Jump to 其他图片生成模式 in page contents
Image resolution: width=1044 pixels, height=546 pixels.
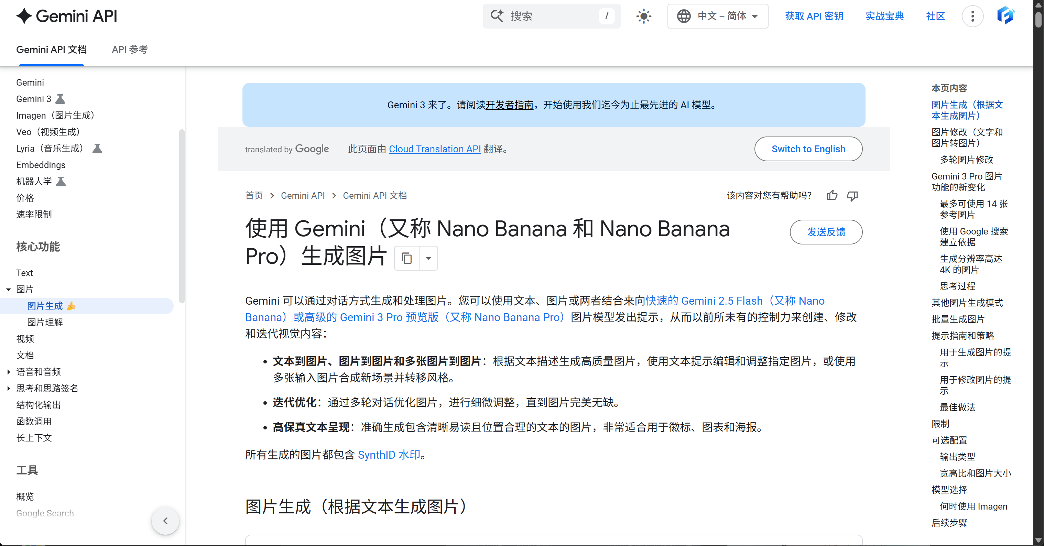pyautogui.click(x=967, y=303)
